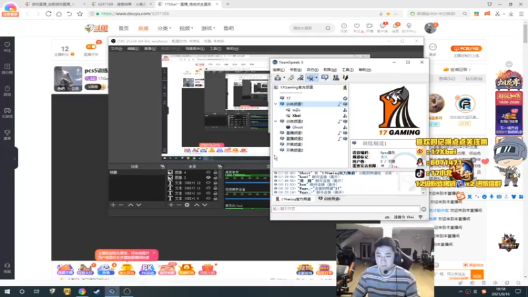Remove selected source in OBS sources panel

(x=179, y=205)
